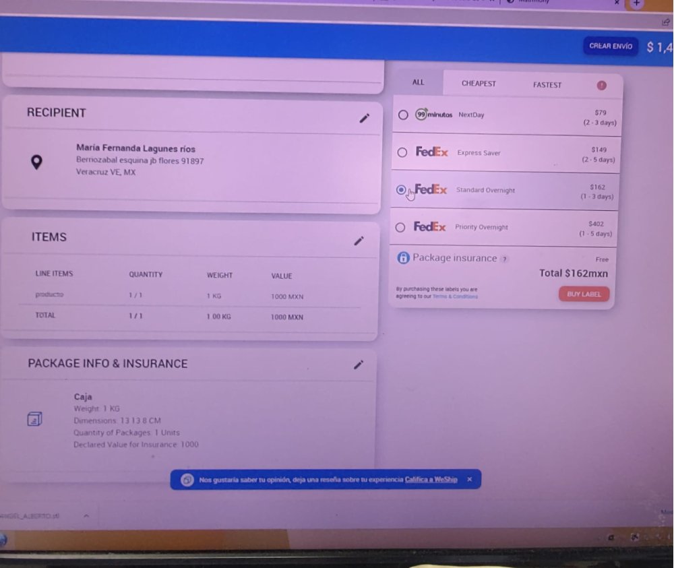Click the Veracruz VE, MX line

point(106,172)
